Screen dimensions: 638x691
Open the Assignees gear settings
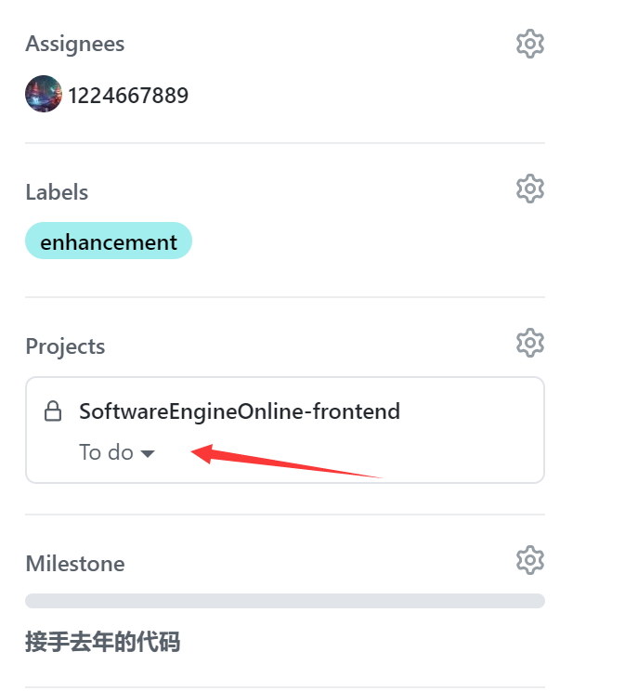coord(530,44)
